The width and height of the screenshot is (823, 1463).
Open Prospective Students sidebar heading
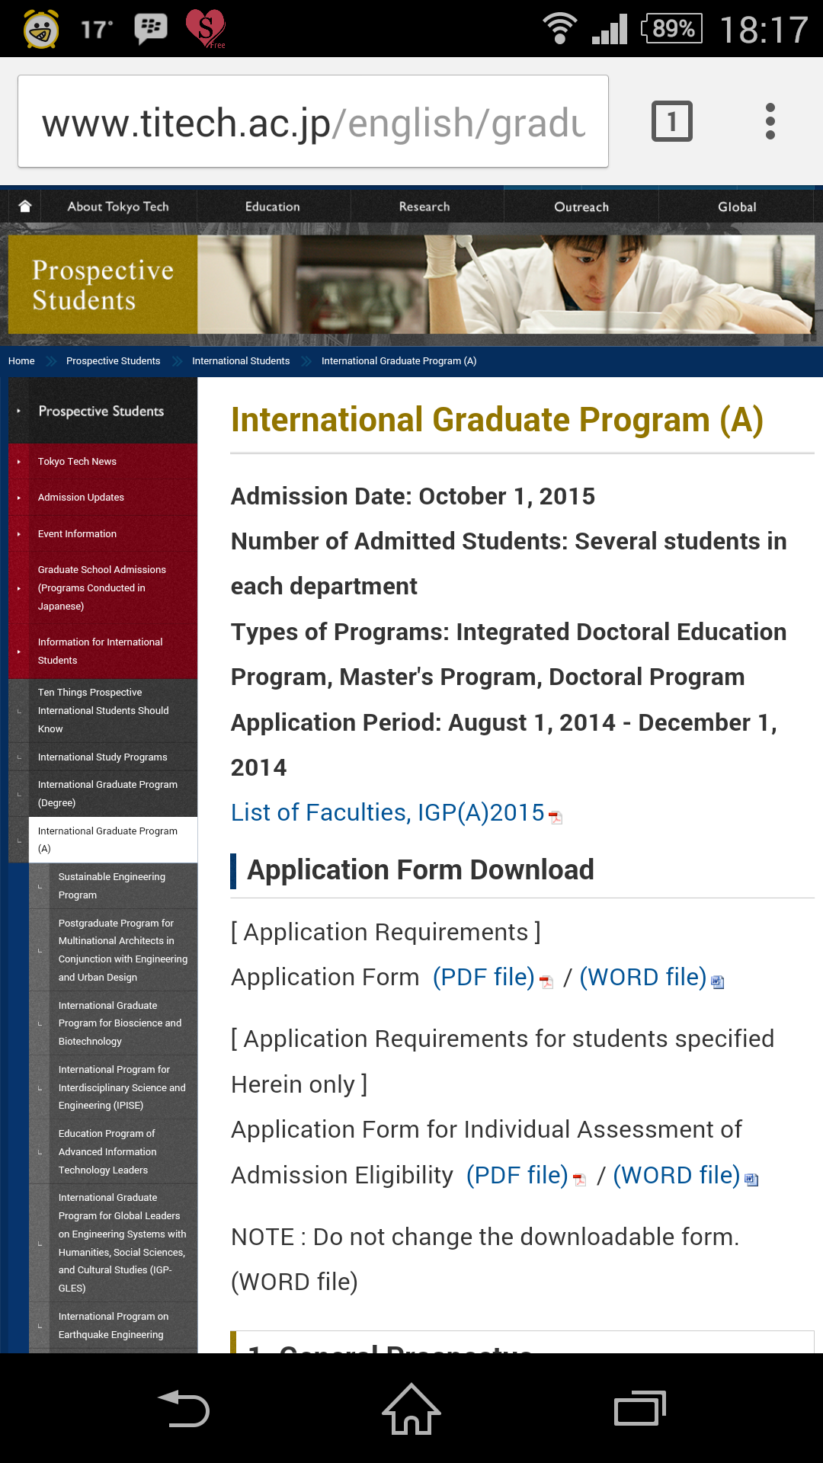point(103,411)
